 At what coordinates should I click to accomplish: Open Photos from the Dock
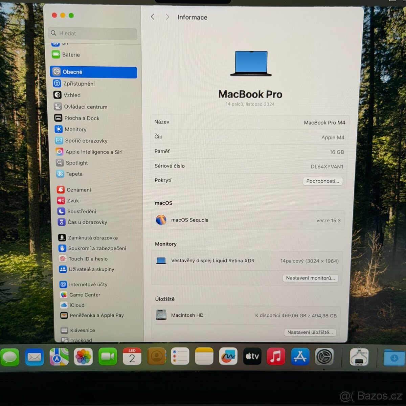(x=83, y=357)
